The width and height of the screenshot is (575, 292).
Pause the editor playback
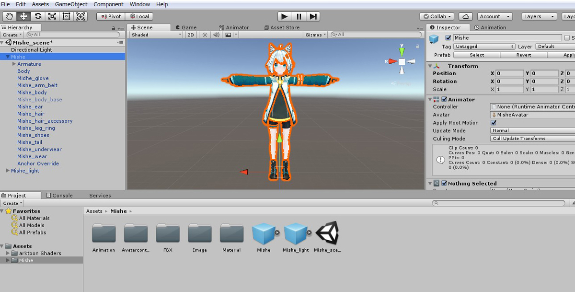click(x=299, y=16)
